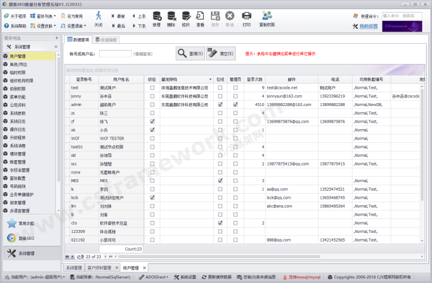Screen dimensions: 432x283
Task: Go to last record with 最后
Action: [118, 26]
